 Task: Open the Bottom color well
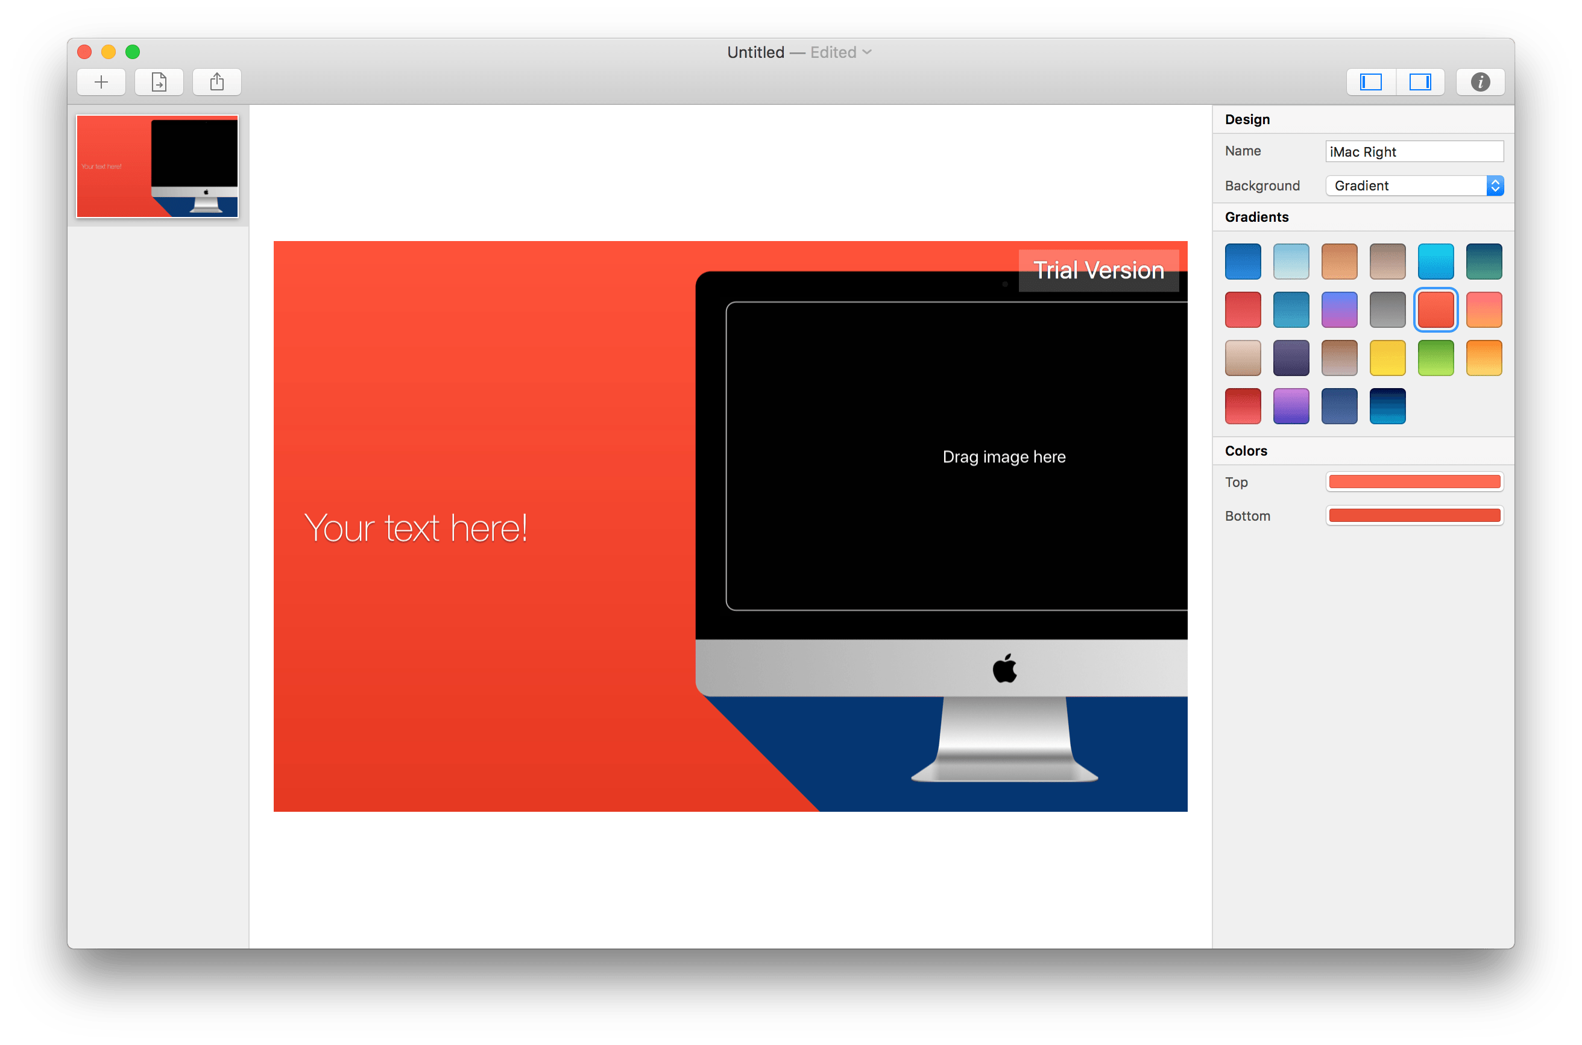click(1414, 516)
